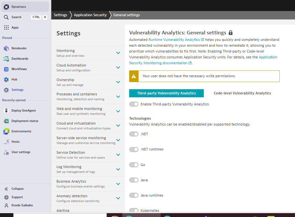Open Search via magnifier icon
The width and height of the screenshot is (295, 217).
click(x=6, y=17)
